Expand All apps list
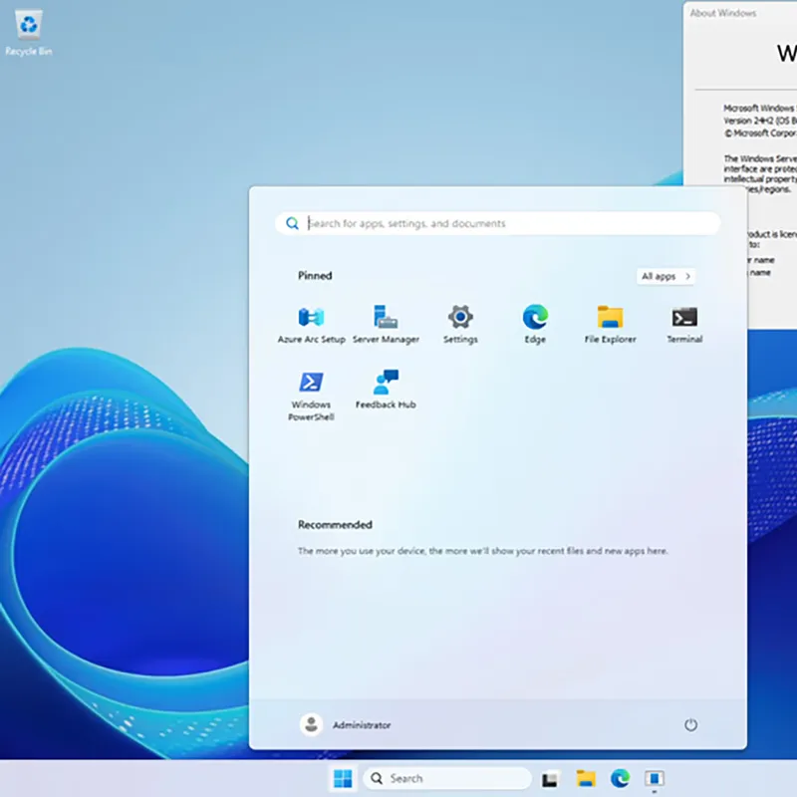The image size is (797, 797). pyautogui.click(x=665, y=276)
